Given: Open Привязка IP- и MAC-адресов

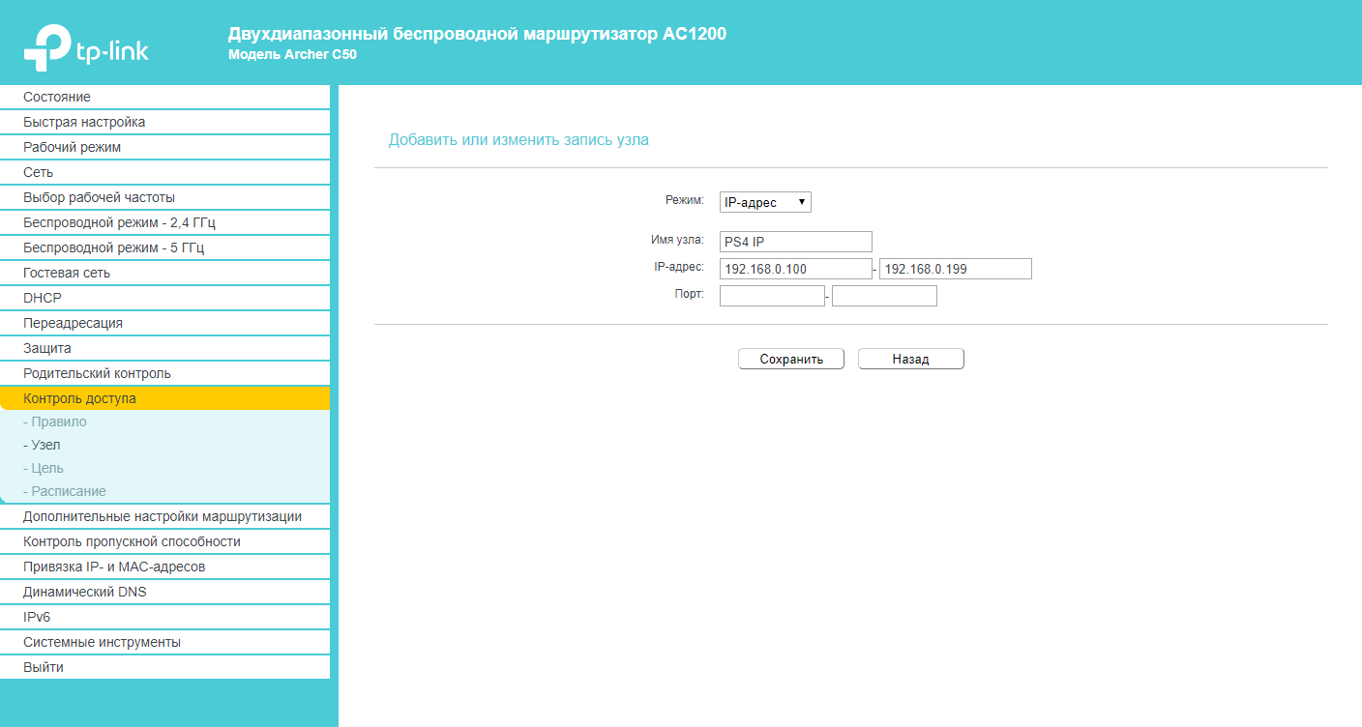Looking at the screenshot, I should 164,567.
